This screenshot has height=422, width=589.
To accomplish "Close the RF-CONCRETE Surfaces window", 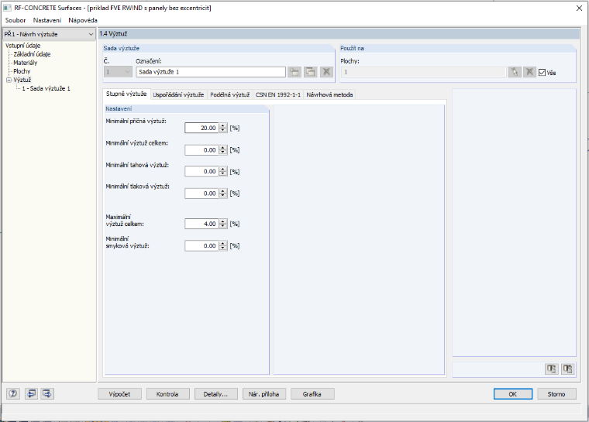I will tap(579, 9).
